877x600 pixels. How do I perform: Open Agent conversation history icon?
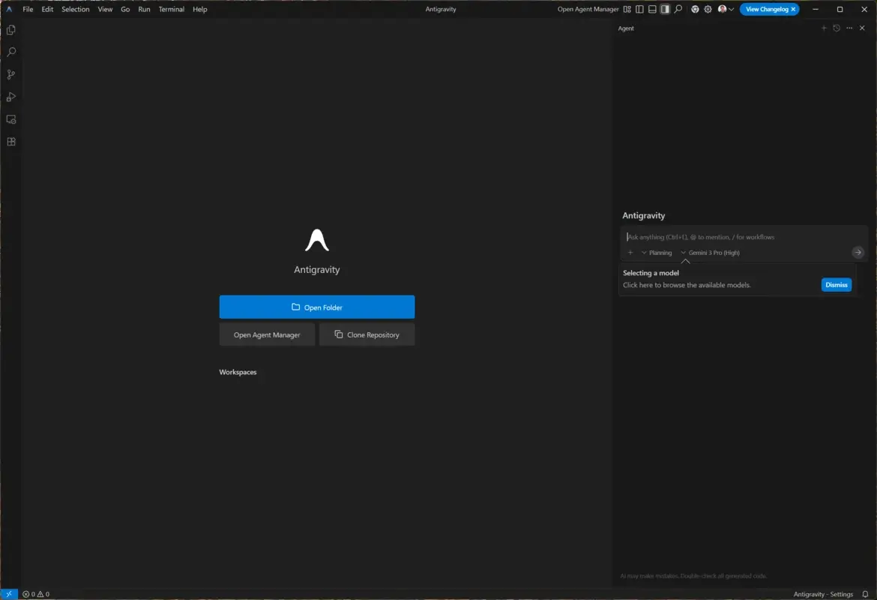click(837, 28)
